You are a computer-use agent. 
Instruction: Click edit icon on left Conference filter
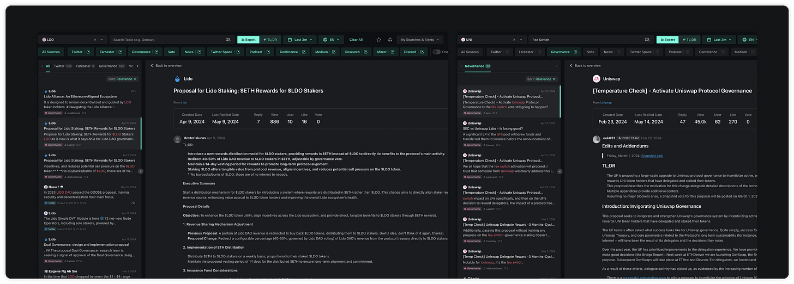pyautogui.click(x=304, y=52)
